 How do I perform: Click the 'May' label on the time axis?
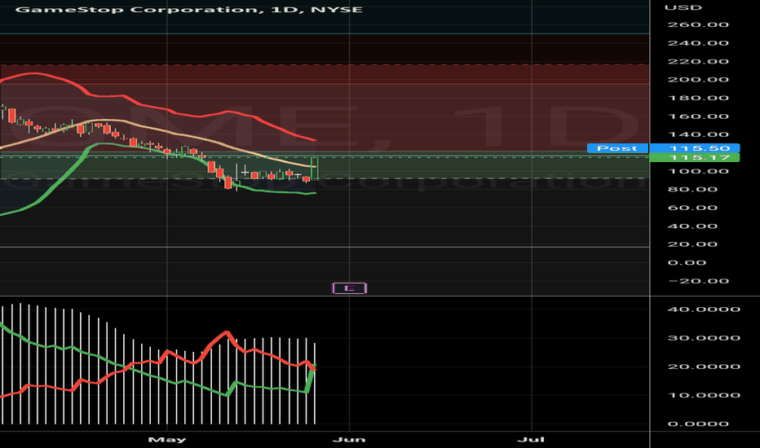166,440
